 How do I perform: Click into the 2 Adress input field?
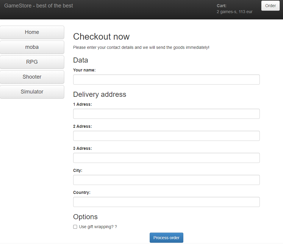tap(166, 136)
